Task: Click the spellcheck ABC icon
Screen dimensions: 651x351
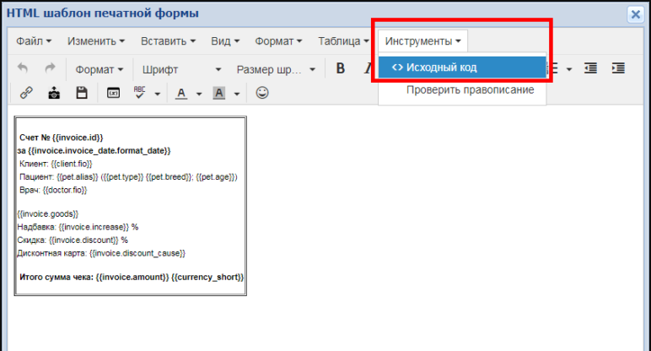Action: click(x=140, y=93)
